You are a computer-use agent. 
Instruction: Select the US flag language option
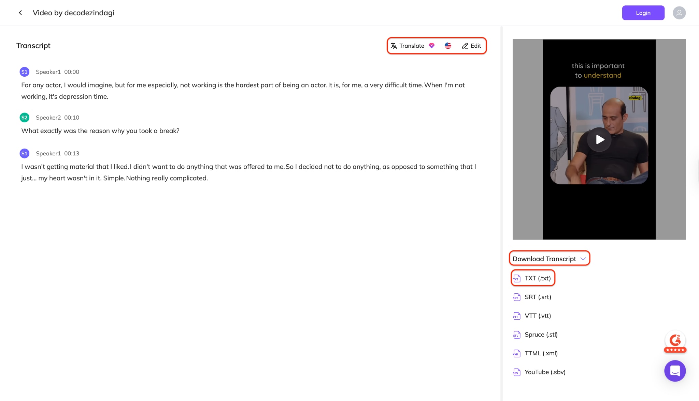pyautogui.click(x=448, y=45)
